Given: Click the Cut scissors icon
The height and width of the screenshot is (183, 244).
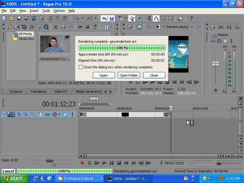Looking at the screenshot, I should [x=51, y=18].
